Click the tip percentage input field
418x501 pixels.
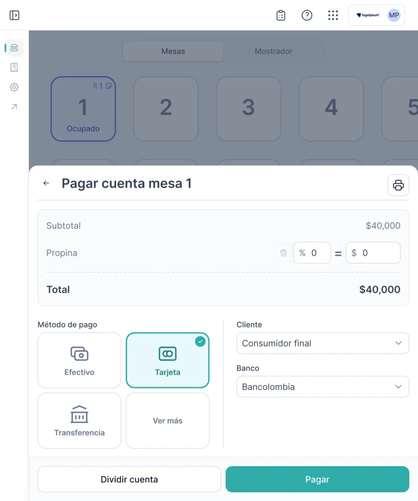[x=312, y=253]
